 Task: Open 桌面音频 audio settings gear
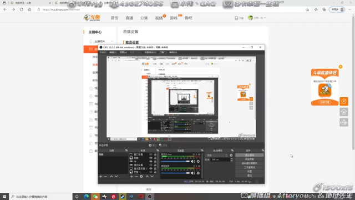198,173
